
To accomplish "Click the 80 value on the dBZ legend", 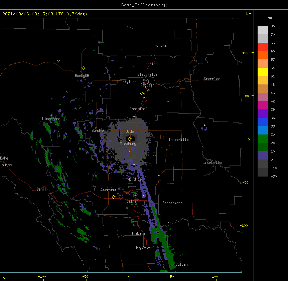I will pos(273,26).
